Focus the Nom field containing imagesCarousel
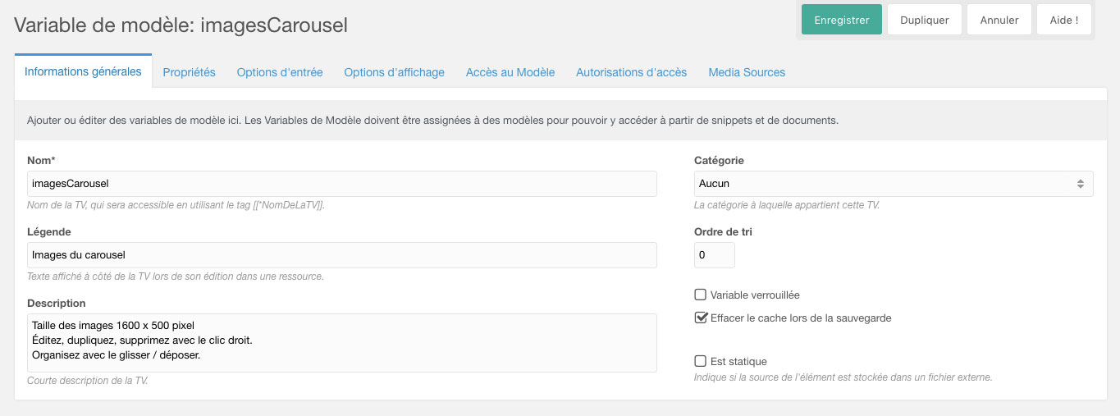 click(x=342, y=184)
